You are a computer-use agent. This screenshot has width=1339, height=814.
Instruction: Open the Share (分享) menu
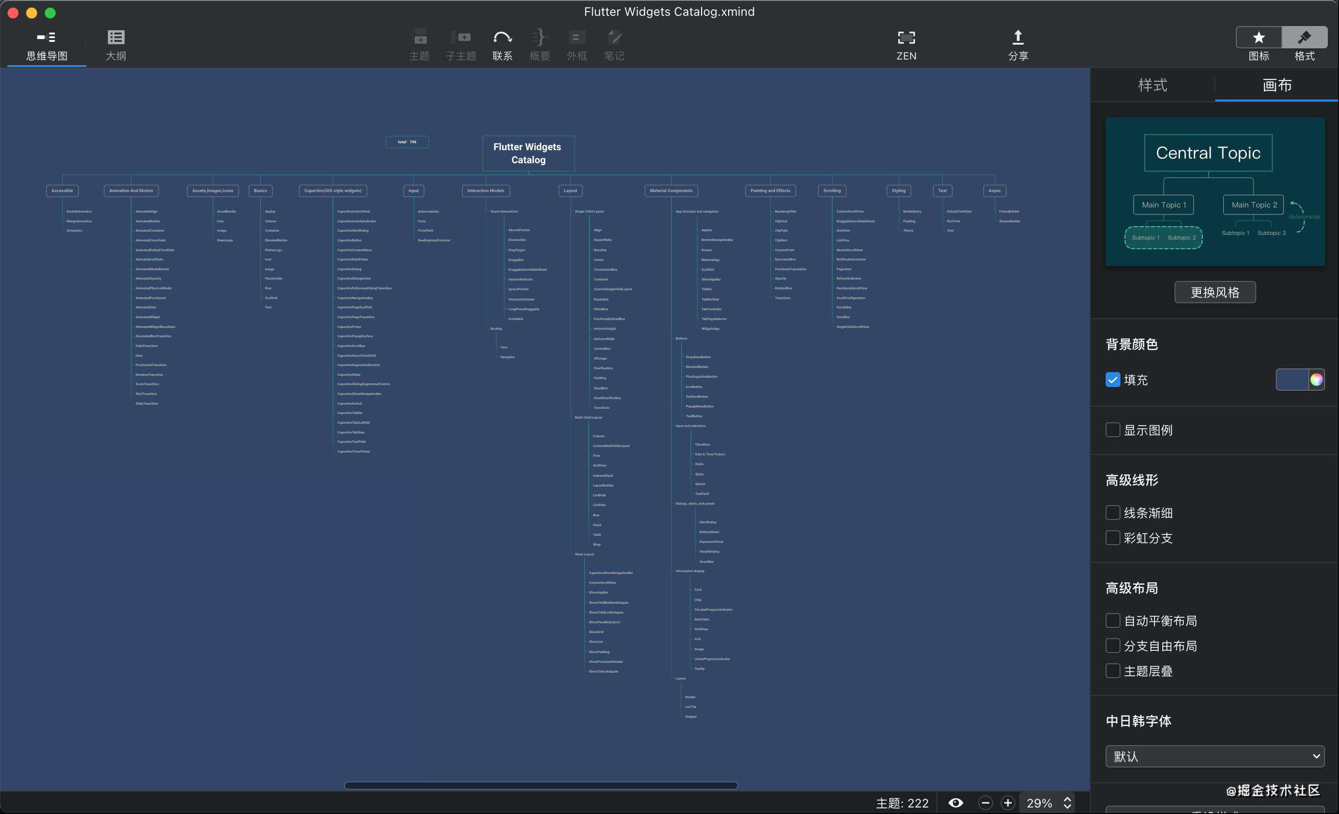click(x=1018, y=46)
